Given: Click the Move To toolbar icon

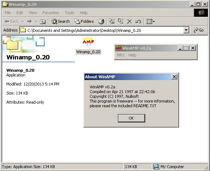Looking at the screenshot, I should coord(112,21).
